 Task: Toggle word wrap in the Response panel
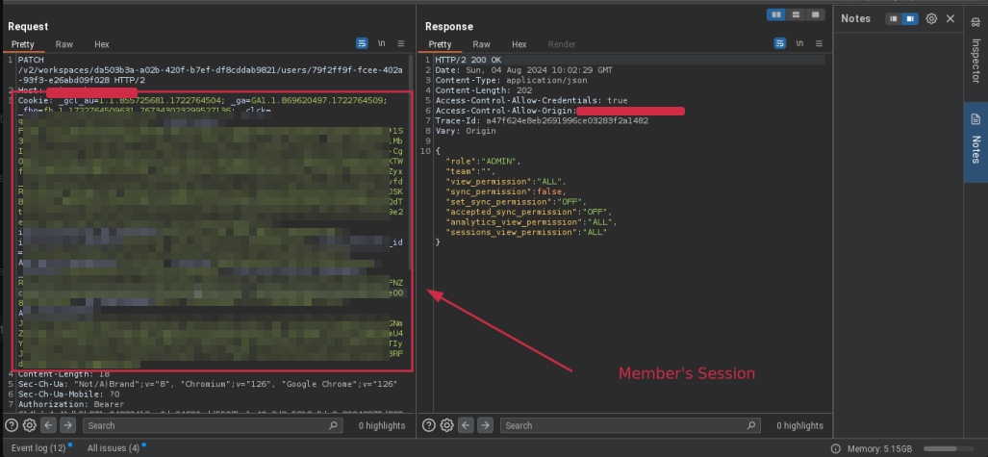(778, 44)
